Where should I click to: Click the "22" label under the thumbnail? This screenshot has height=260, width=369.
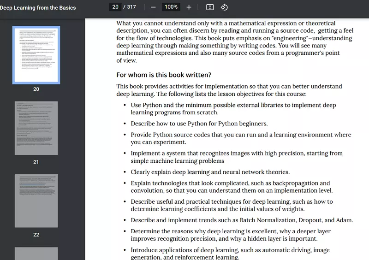tap(36, 235)
